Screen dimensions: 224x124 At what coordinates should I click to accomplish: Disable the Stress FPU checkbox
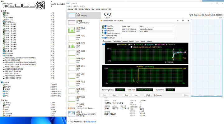pos(105,28)
